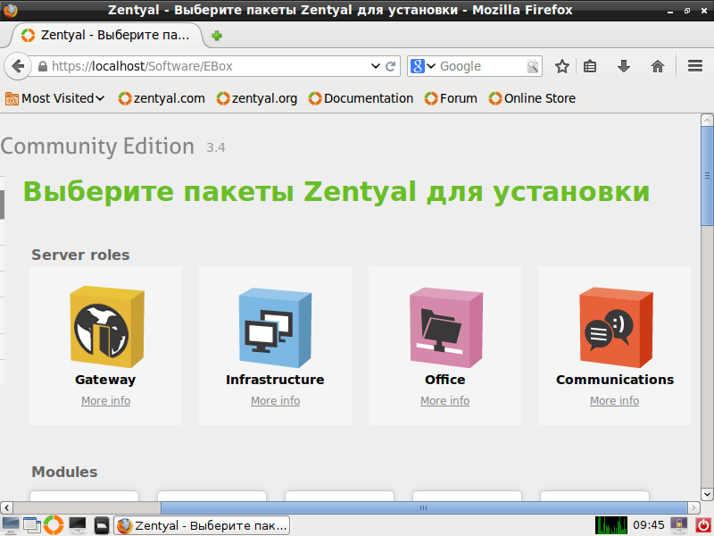Open More info link under Gateway

click(x=105, y=400)
